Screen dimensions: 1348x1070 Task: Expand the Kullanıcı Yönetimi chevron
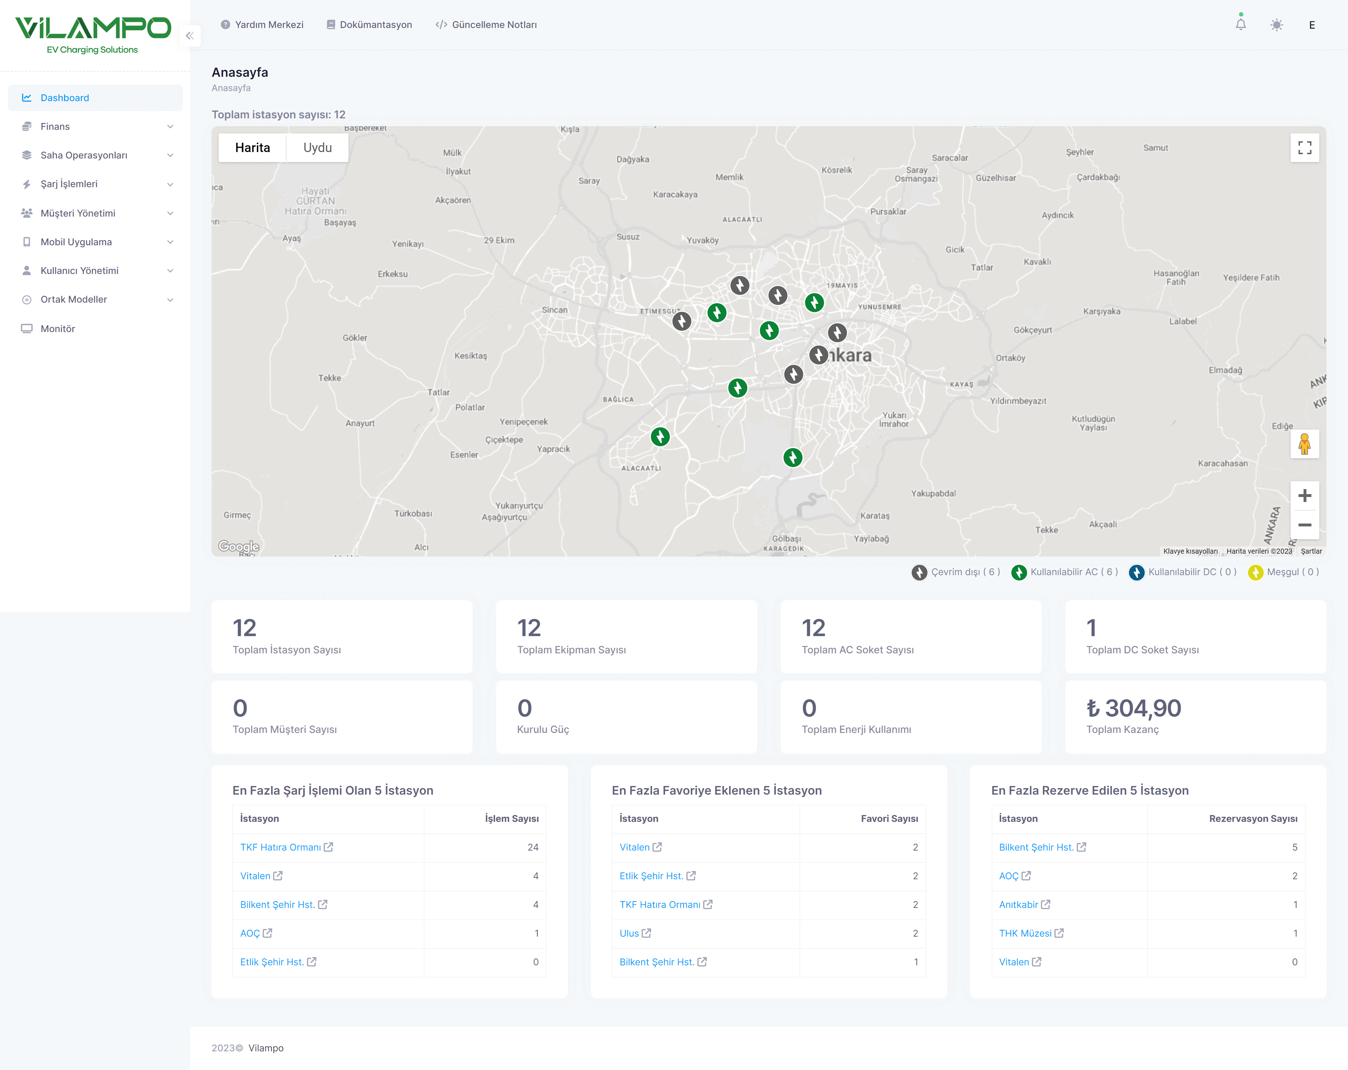[x=170, y=271]
